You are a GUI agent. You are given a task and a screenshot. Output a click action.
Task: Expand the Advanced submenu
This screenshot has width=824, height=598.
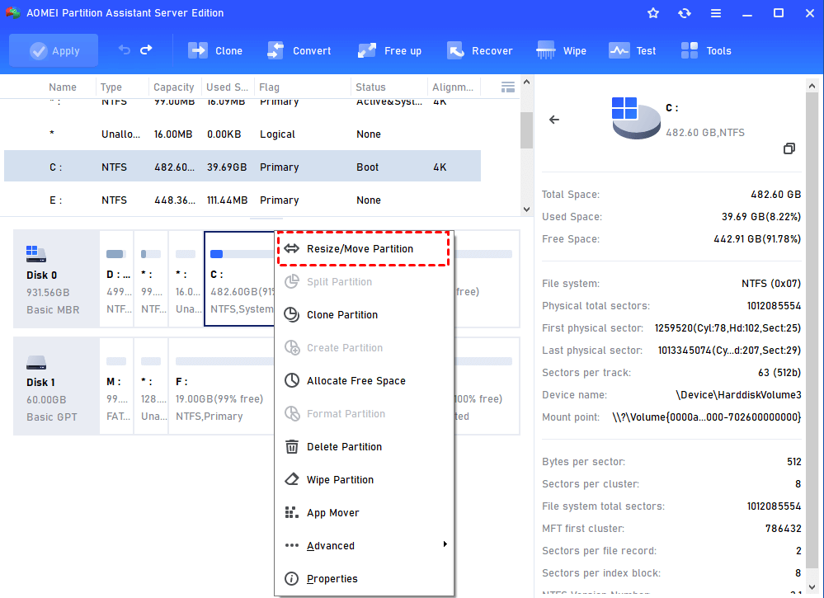point(364,545)
